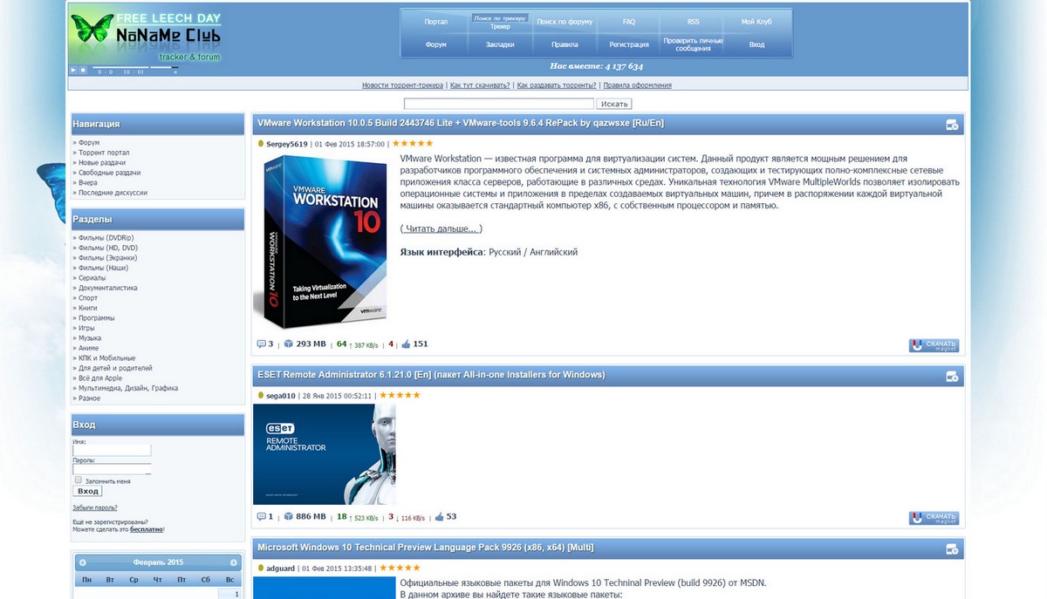Open Читать дальше link in VMware description
Screen dimensions: 1047x599
coord(441,227)
